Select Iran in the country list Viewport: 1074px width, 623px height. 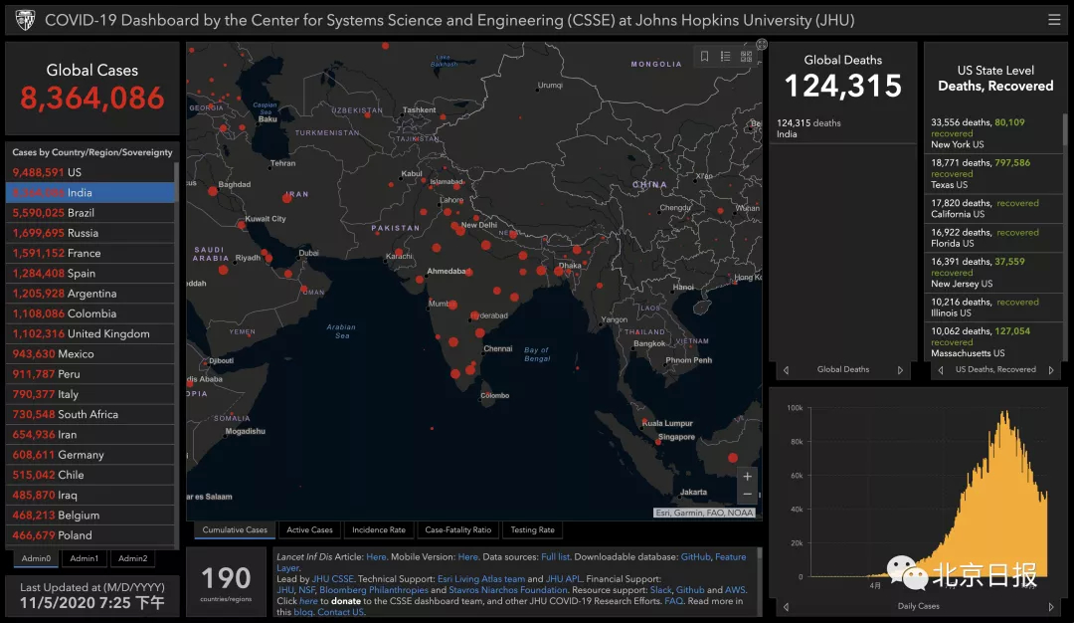pyautogui.click(x=89, y=435)
